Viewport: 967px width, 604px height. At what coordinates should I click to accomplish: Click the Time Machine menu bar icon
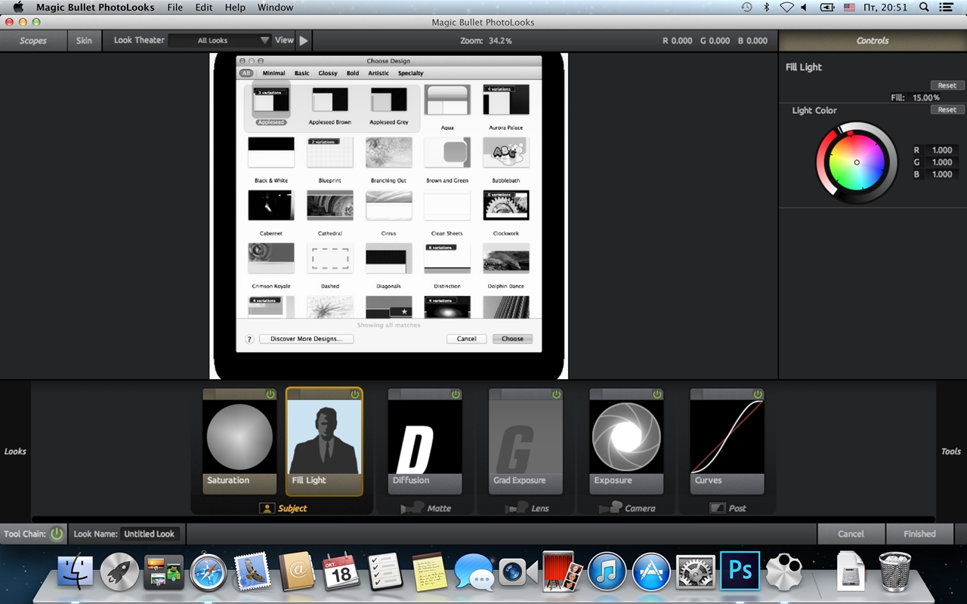[x=746, y=8]
